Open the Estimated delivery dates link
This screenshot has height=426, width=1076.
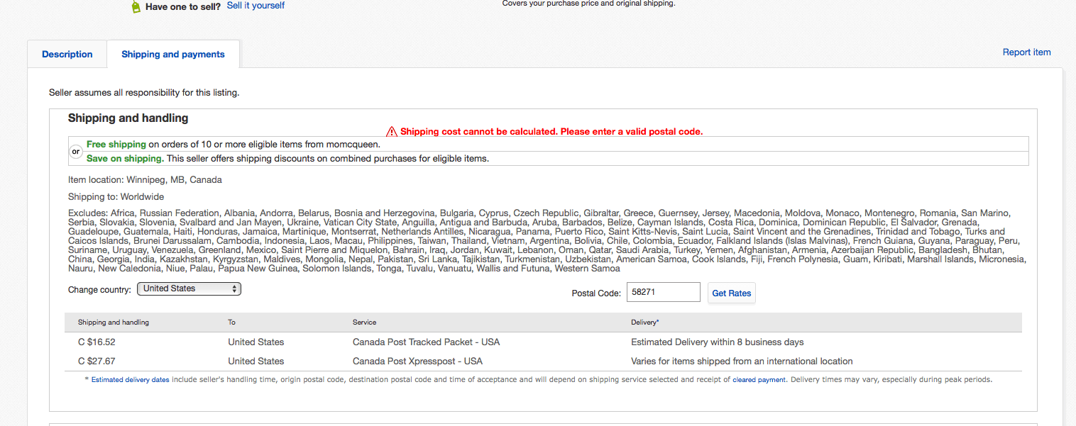coord(130,379)
